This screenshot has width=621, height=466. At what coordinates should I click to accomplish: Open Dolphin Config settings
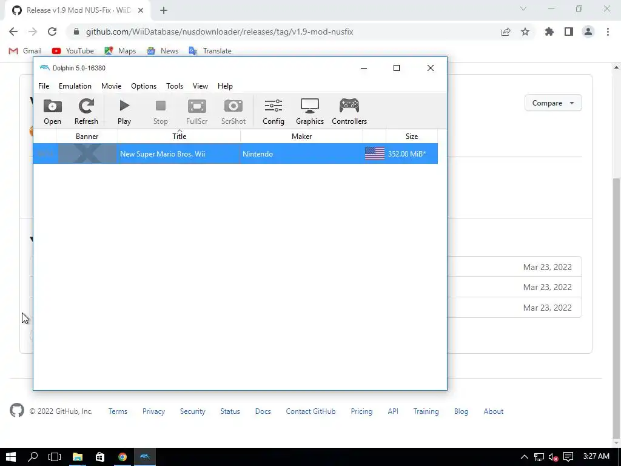coord(274,112)
